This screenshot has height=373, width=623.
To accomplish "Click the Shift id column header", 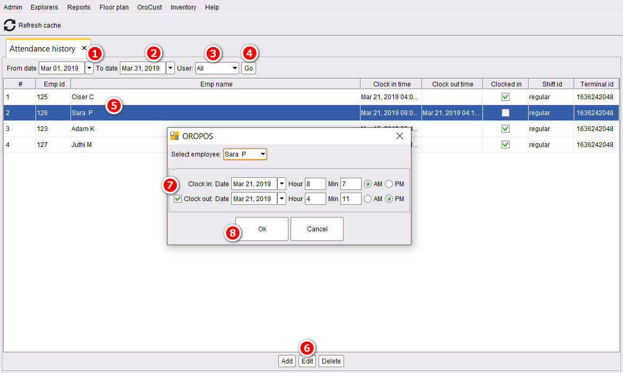I will (551, 84).
